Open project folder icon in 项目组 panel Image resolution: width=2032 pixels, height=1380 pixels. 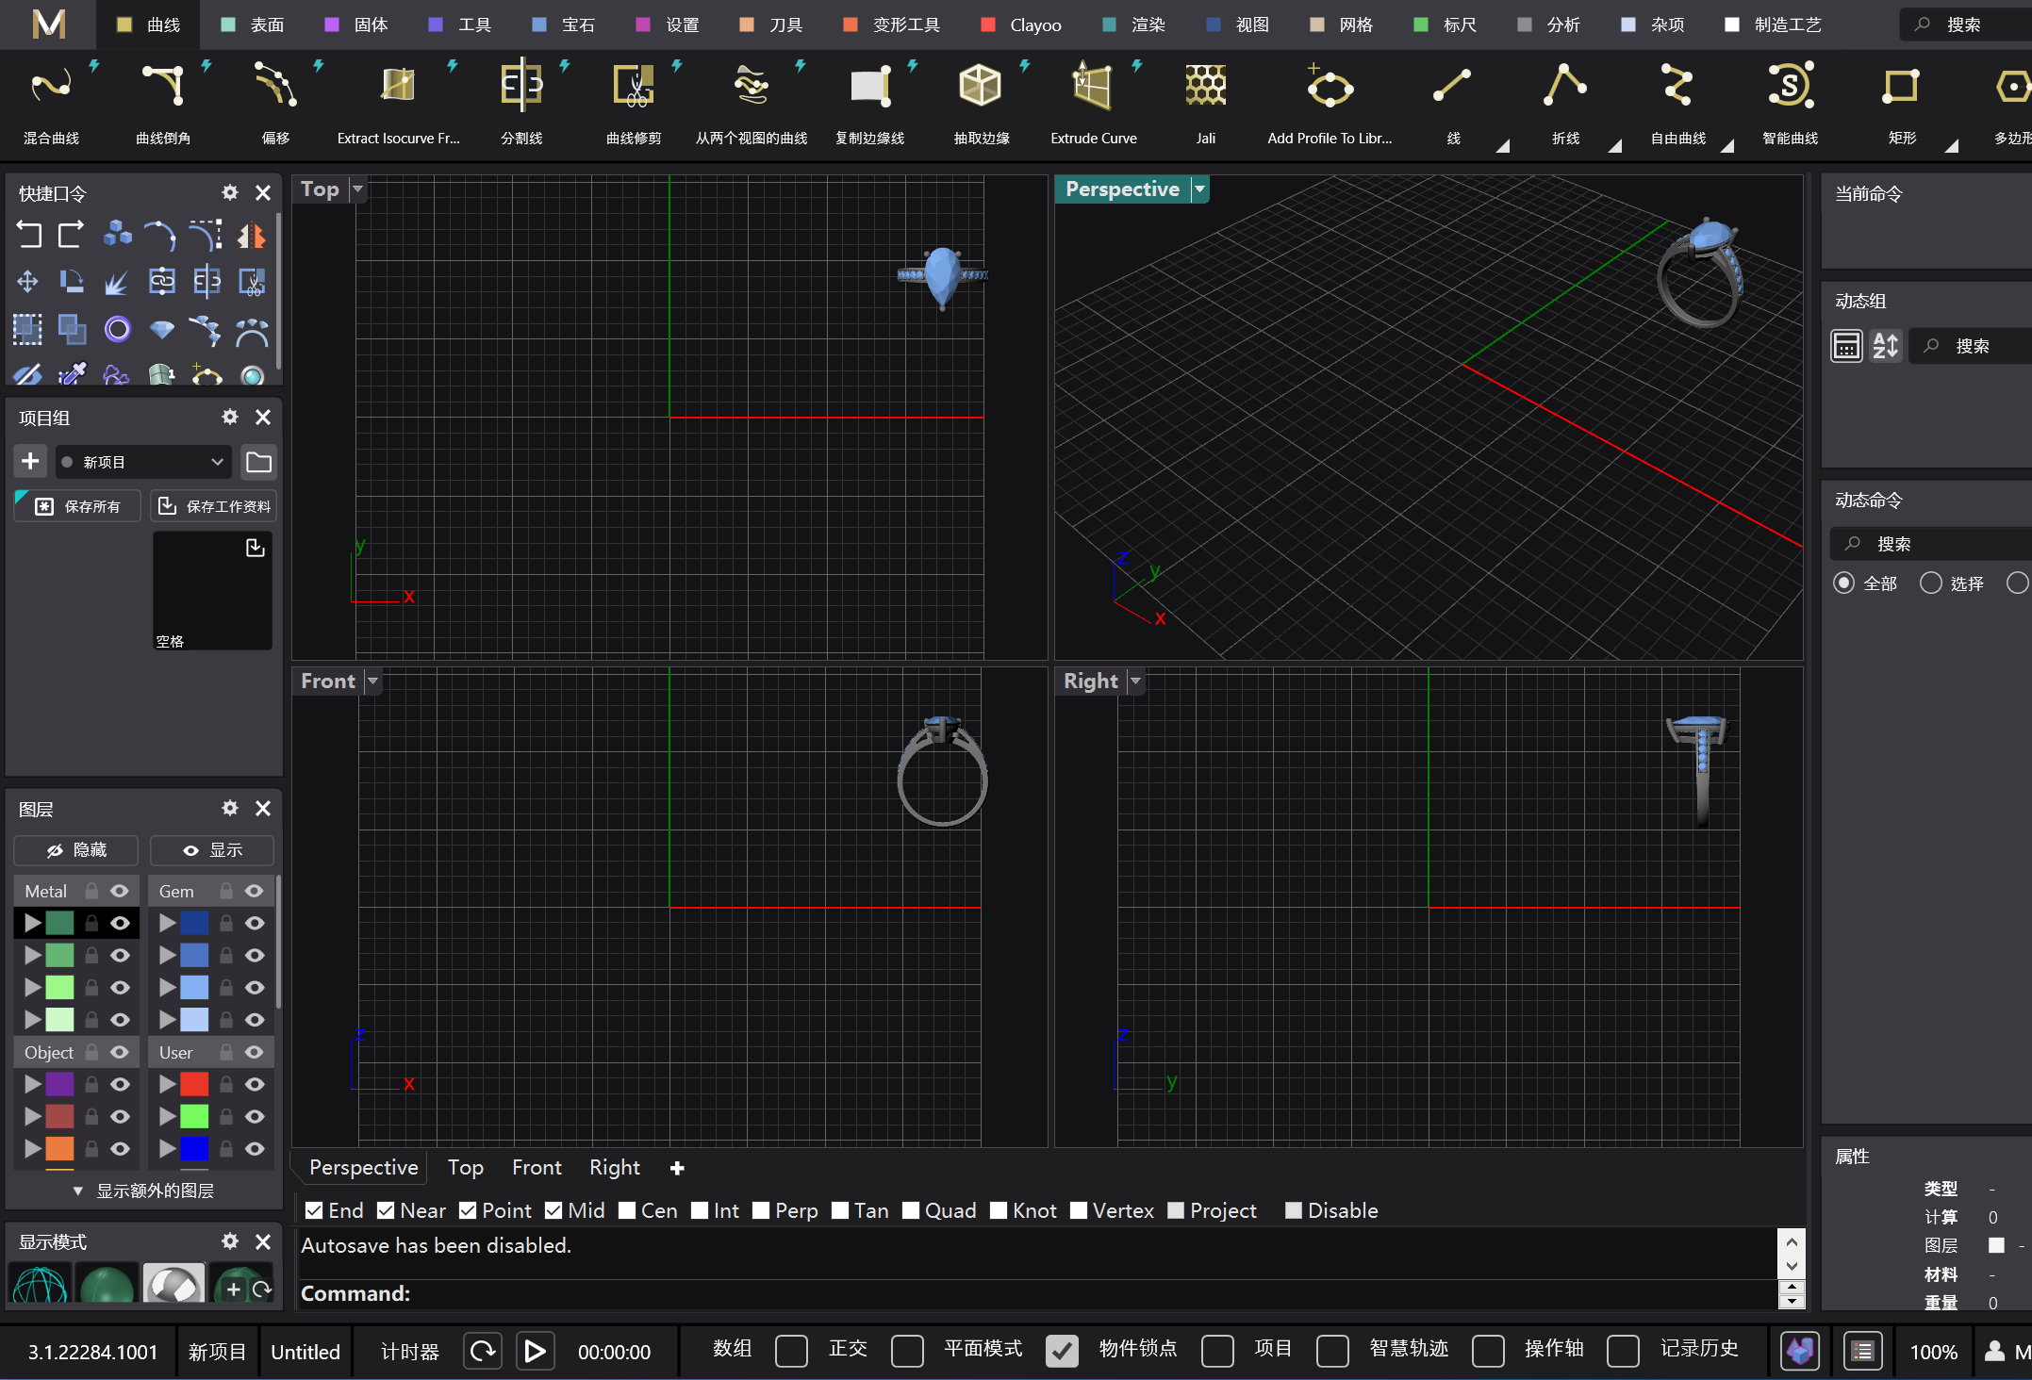(258, 462)
